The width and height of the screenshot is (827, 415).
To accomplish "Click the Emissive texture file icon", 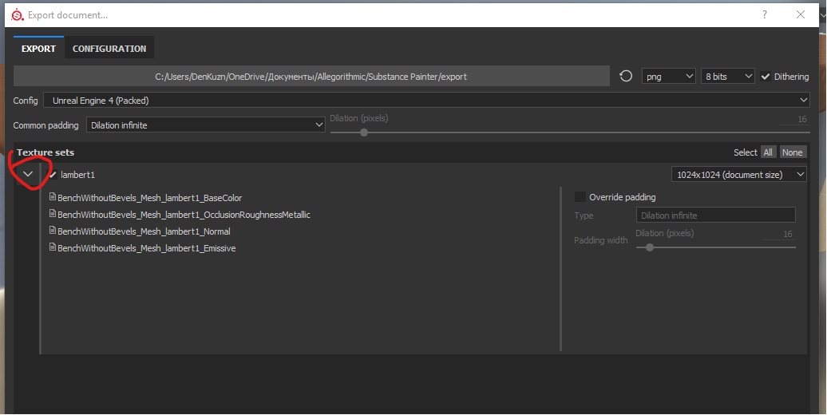I will pyautogui.click(x=52, y=247).
